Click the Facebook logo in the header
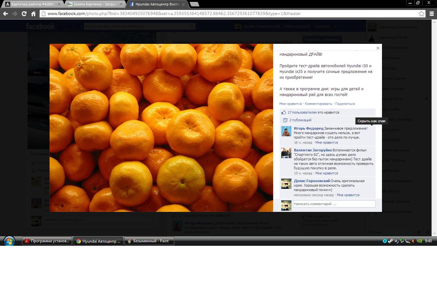 40,26
